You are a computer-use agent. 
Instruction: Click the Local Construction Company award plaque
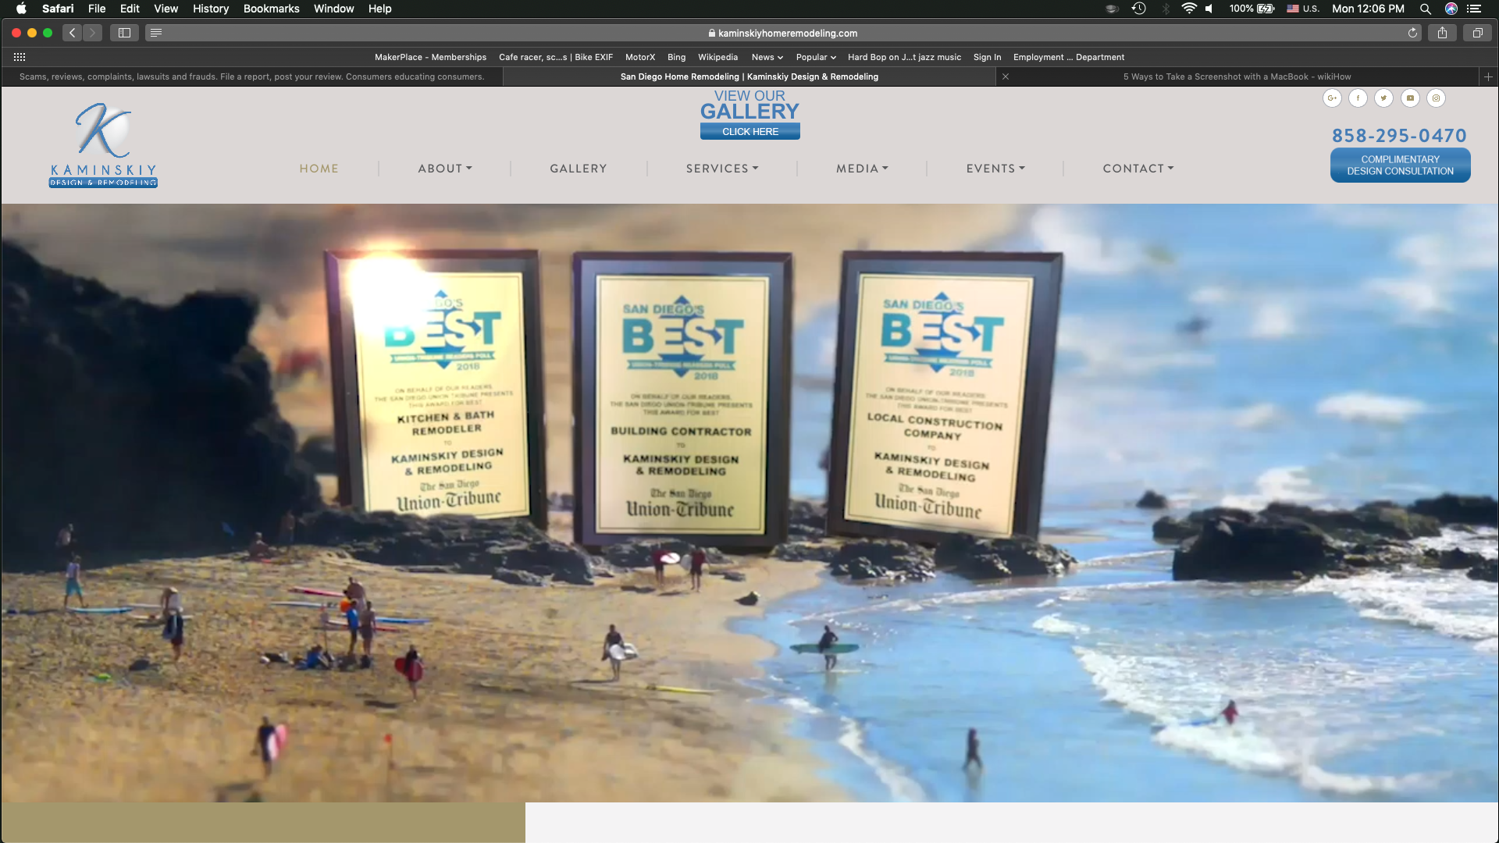[x=945, y=398]
